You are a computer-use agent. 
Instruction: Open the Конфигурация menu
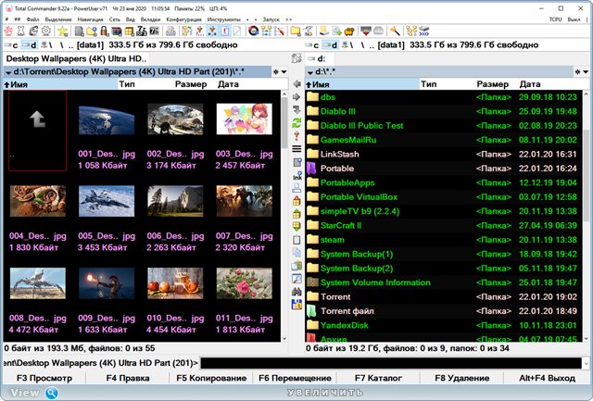coord(183,19)
